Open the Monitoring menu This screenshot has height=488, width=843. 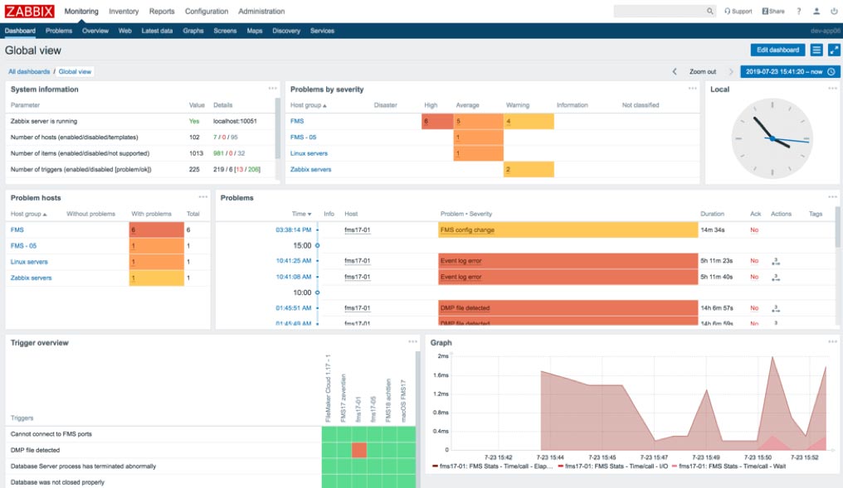[x=81, y=12]
